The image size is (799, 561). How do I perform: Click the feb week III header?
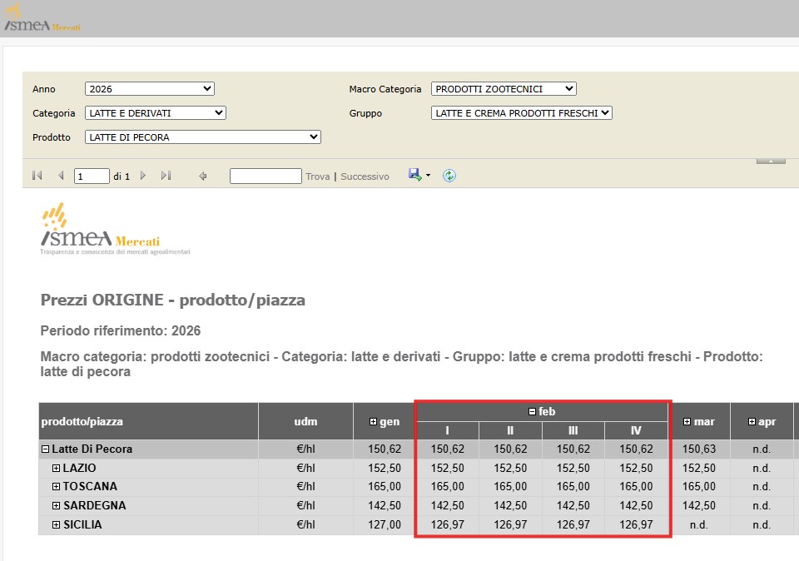click(x=573, y=430)
